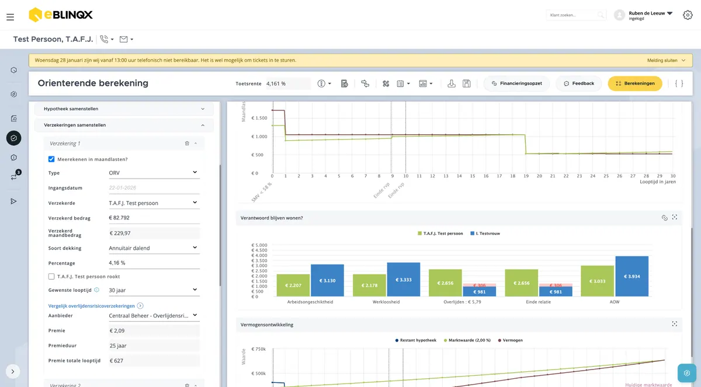
Task: Open the Gewenste looptijd dropdown
Action: tap(154, 290)
